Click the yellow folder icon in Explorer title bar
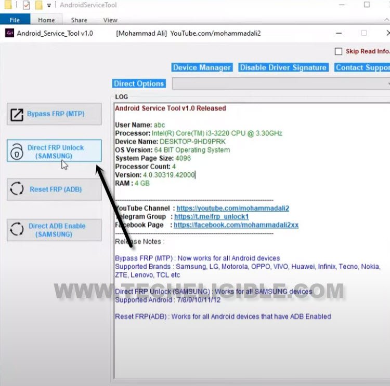The height and width of the screenshot is (386, 390). pyautogui.click(x=8, y=5)
